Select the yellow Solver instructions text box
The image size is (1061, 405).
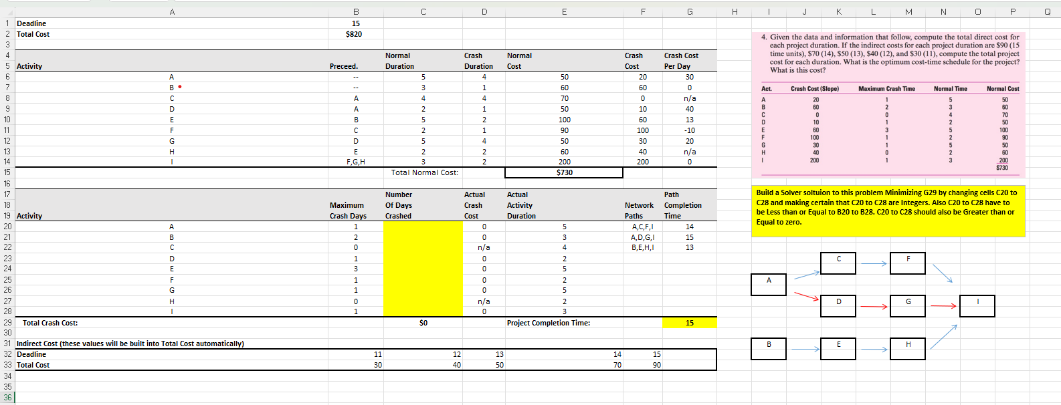coord(888,211)
